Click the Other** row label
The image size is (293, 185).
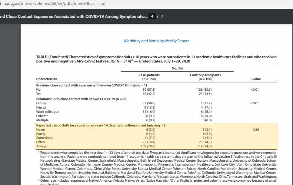click(42, 116)
